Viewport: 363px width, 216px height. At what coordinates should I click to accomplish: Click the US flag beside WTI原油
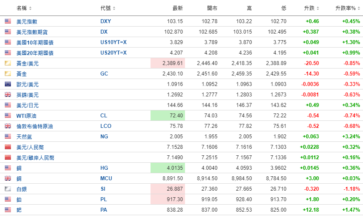pos(8,116)
